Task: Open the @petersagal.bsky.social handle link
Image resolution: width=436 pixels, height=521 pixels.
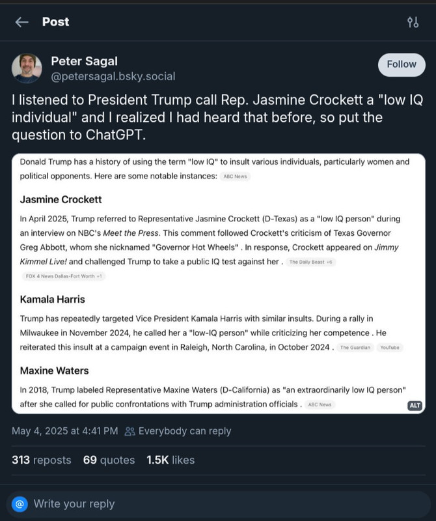Action: [113, 76]
